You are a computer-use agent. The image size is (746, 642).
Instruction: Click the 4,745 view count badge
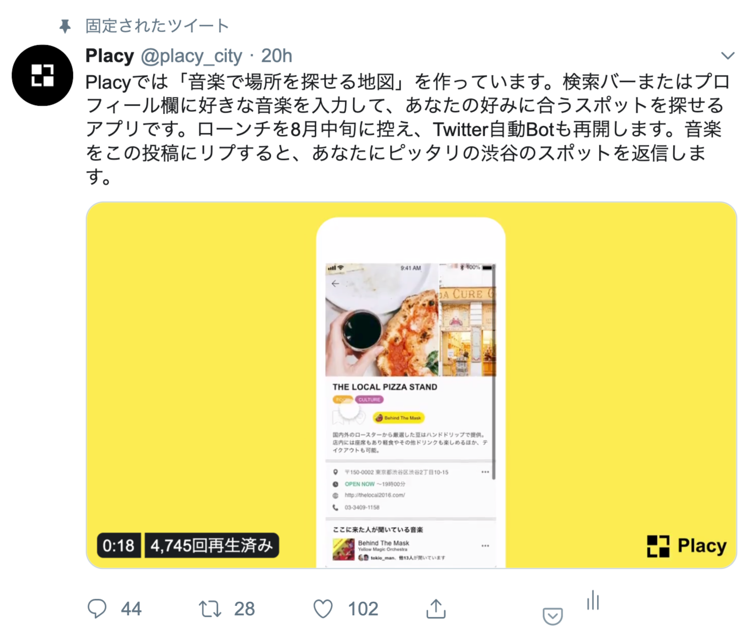(x=212, y=545)
